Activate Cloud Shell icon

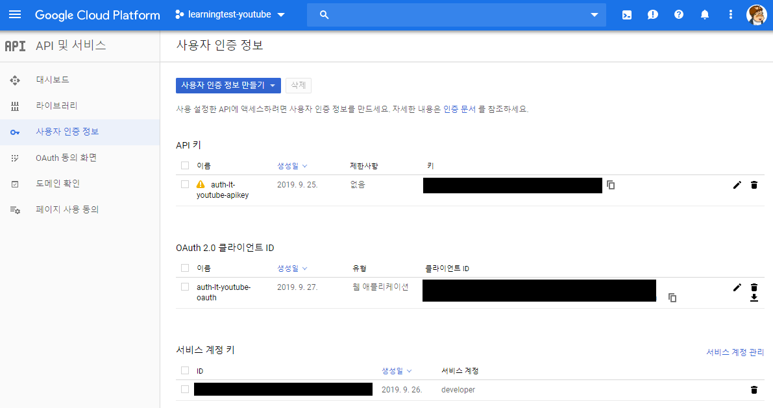click(626, 15)
